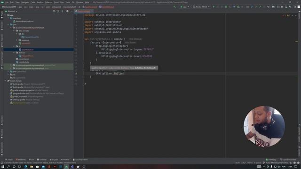The width and height of the screenshot is (301, 169).
Task: Click Android Studio icon in taskbar
Action: [x=66, y=167]
